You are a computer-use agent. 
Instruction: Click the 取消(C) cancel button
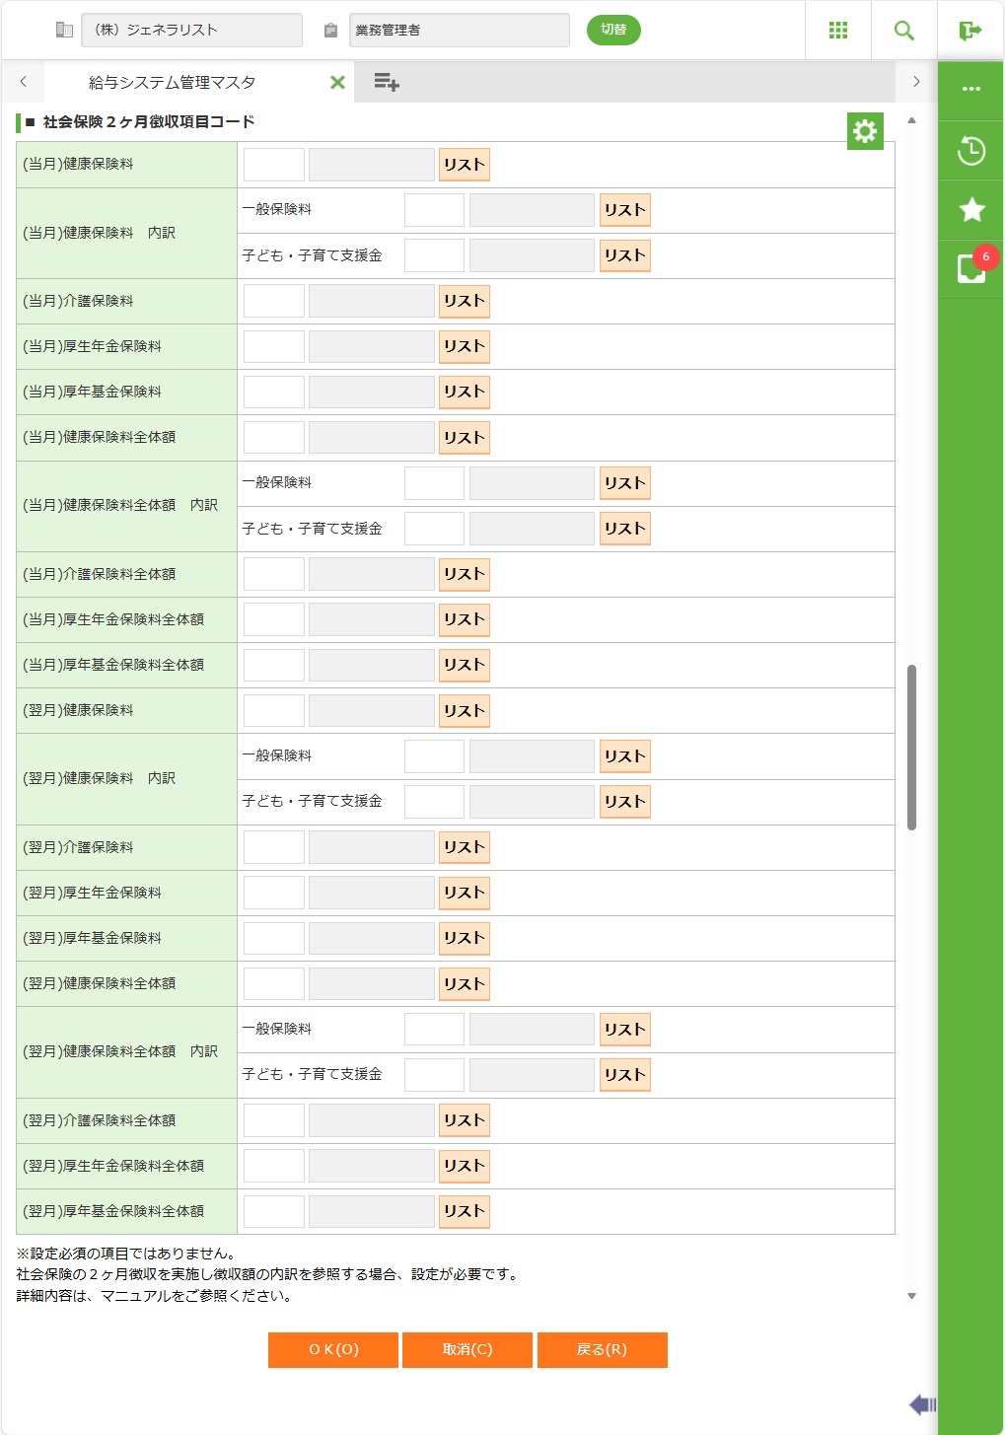467,1350
